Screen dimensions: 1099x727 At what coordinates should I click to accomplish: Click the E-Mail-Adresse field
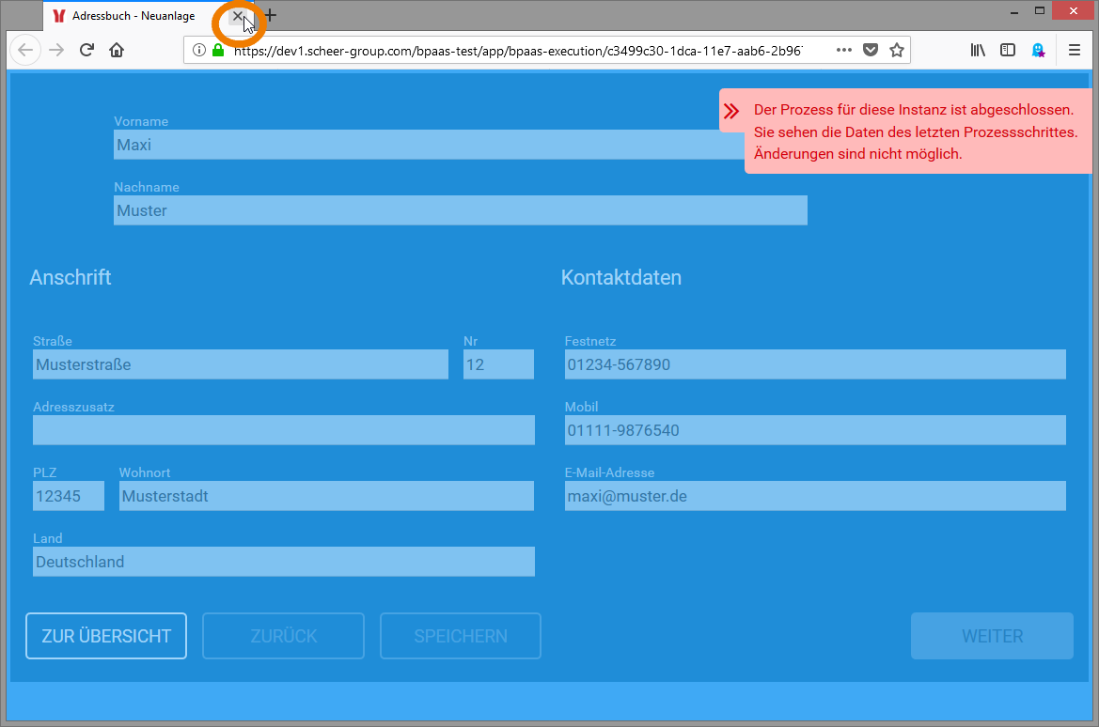click(x=815, y=497)
